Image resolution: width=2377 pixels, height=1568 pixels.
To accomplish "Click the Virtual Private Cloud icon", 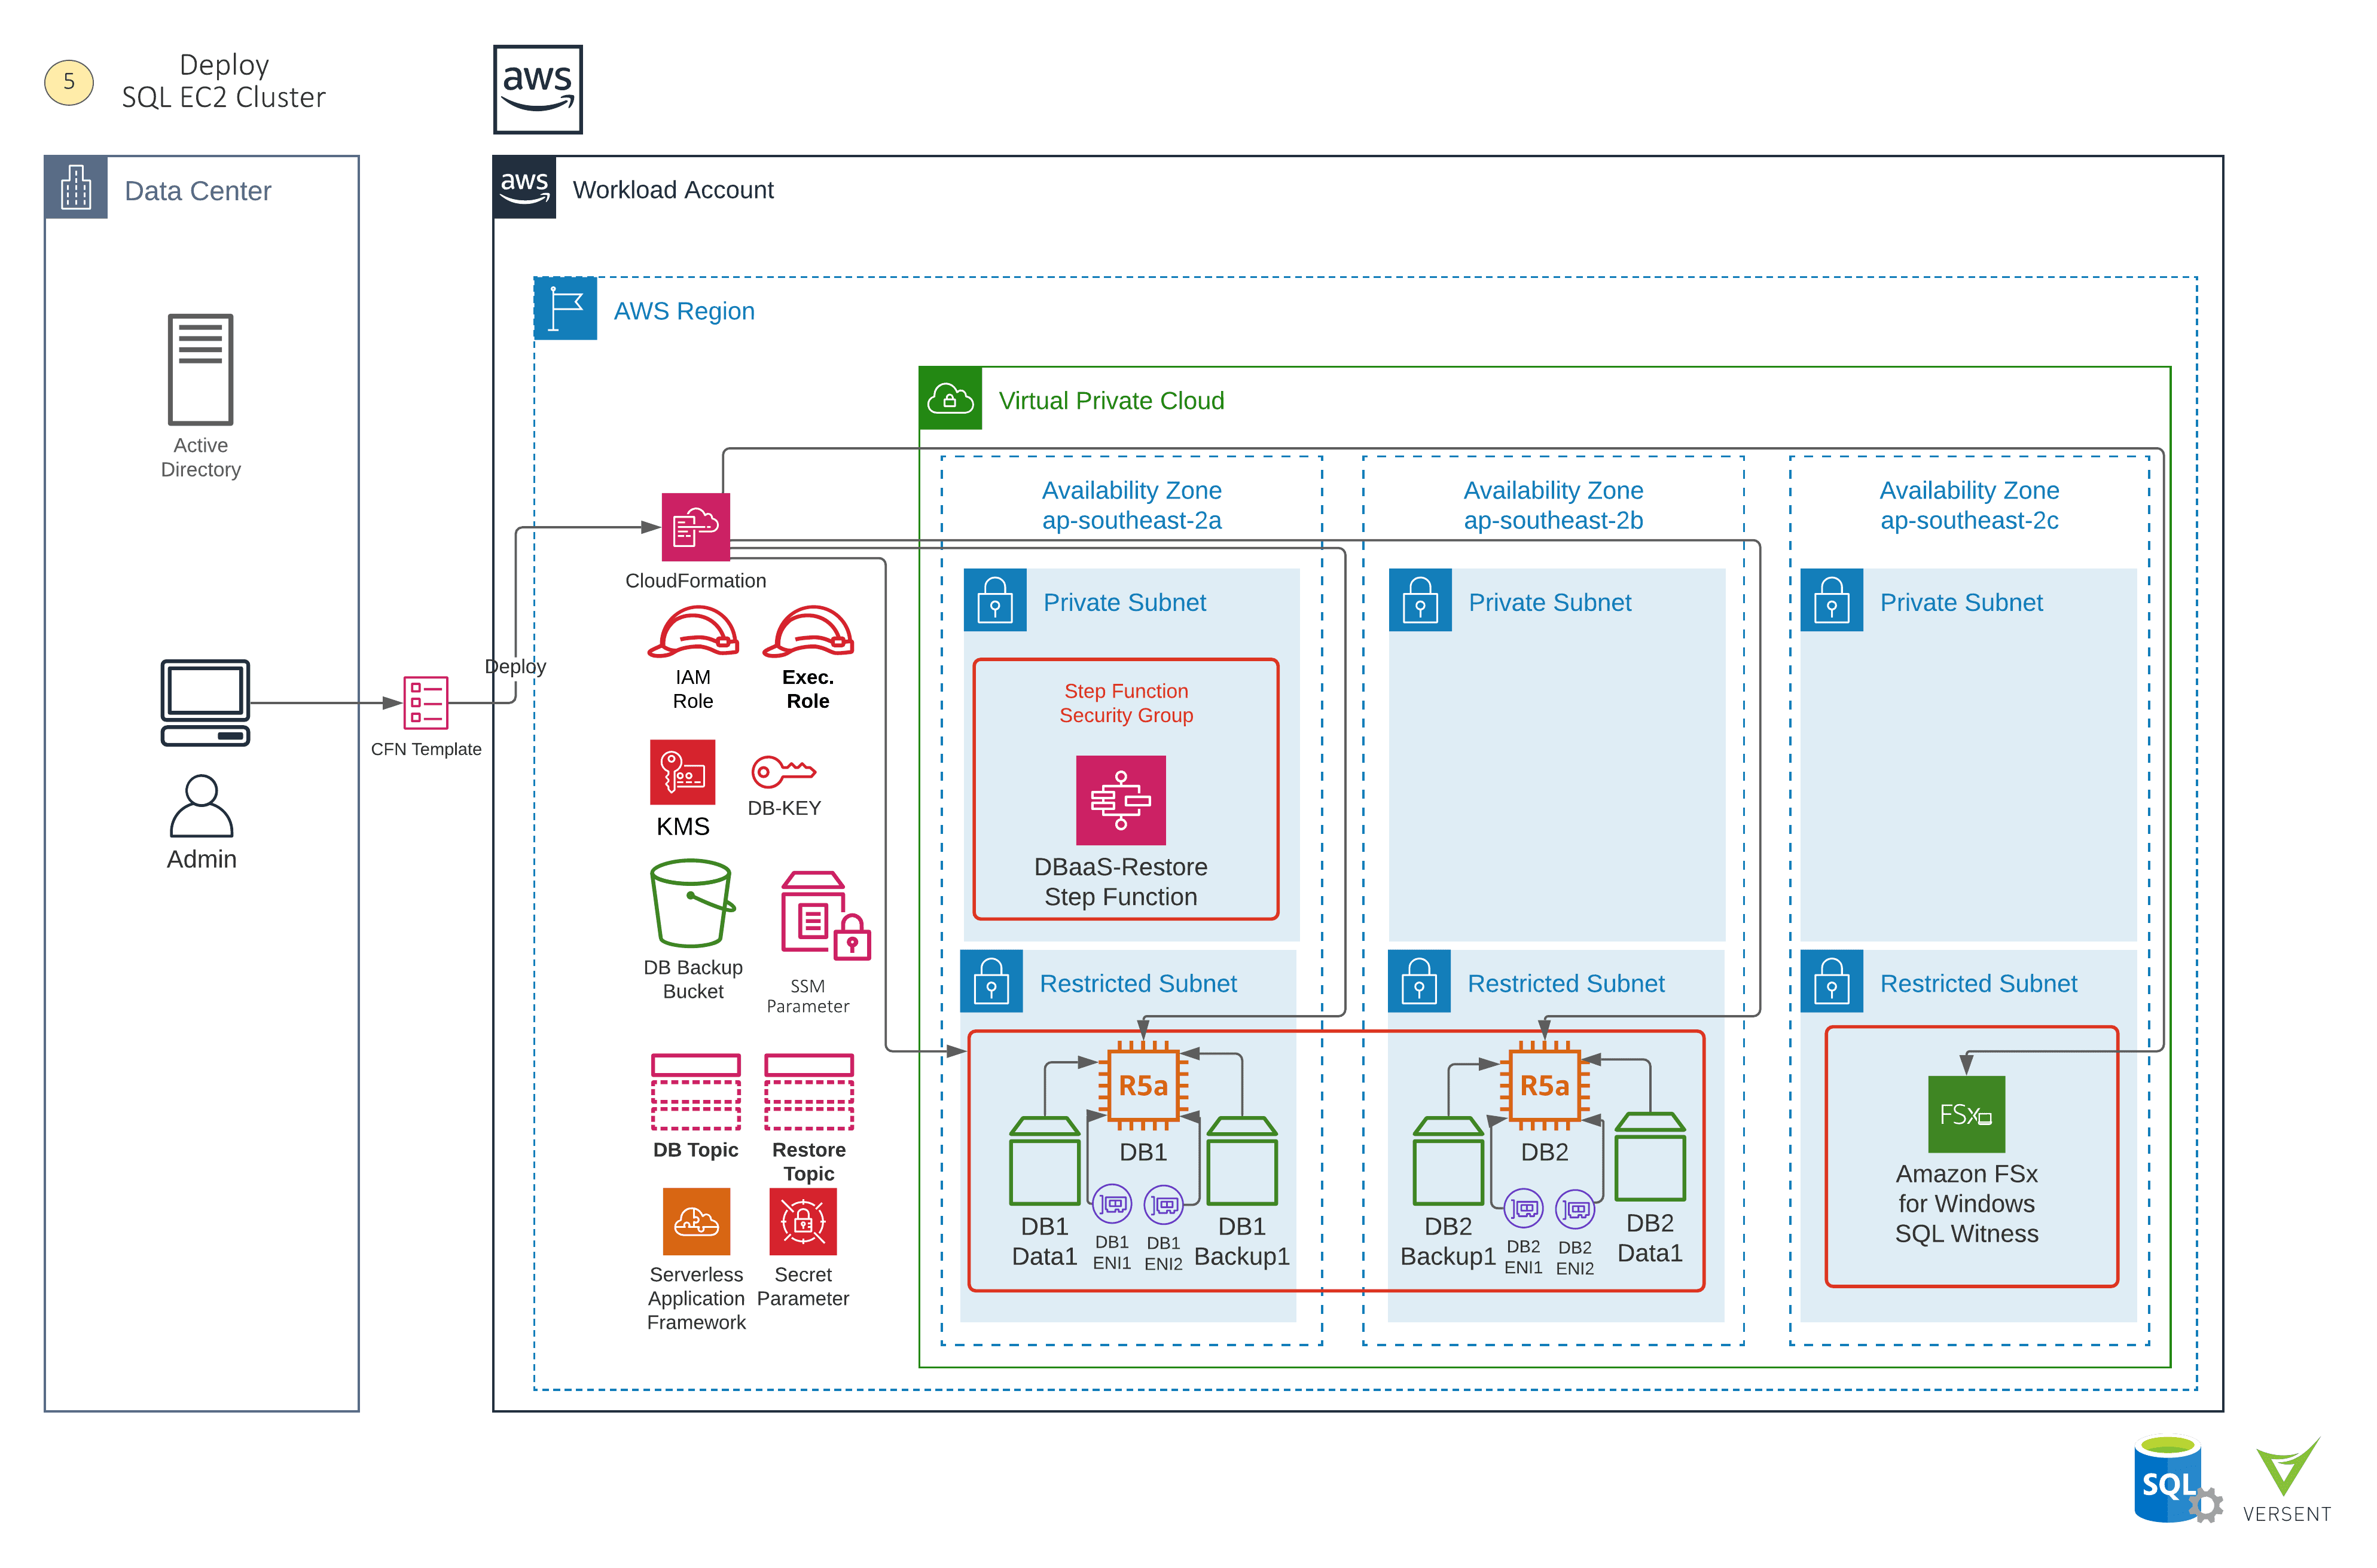I will [950, 399].
